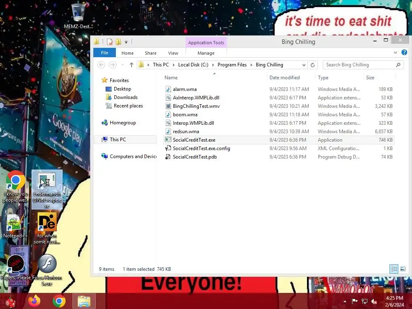Click Bing Chilling breadcrumb in address bar

(x=269, y=65)
